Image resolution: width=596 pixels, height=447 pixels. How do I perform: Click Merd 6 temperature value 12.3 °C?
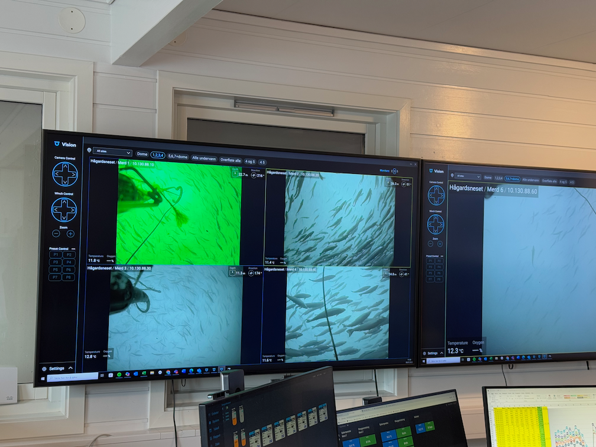point(455,351)
